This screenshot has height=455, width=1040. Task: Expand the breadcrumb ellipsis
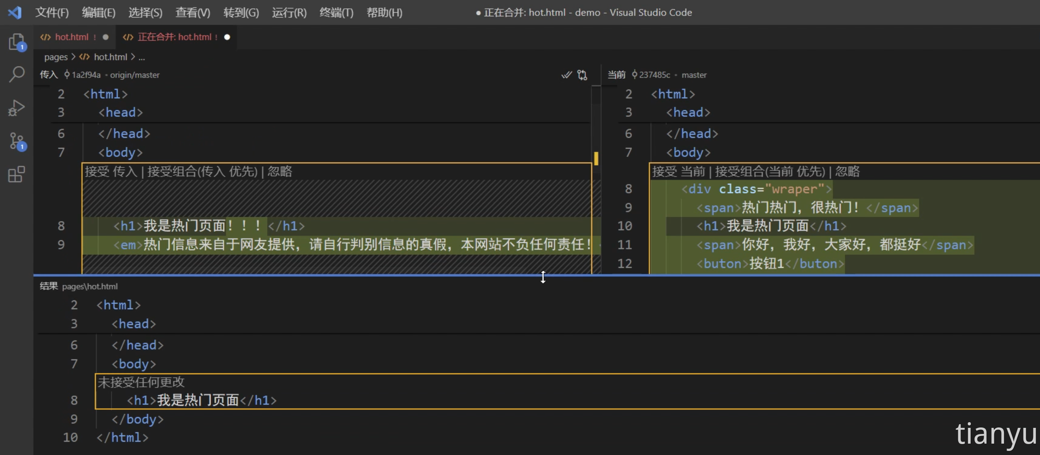coord(141,57)
